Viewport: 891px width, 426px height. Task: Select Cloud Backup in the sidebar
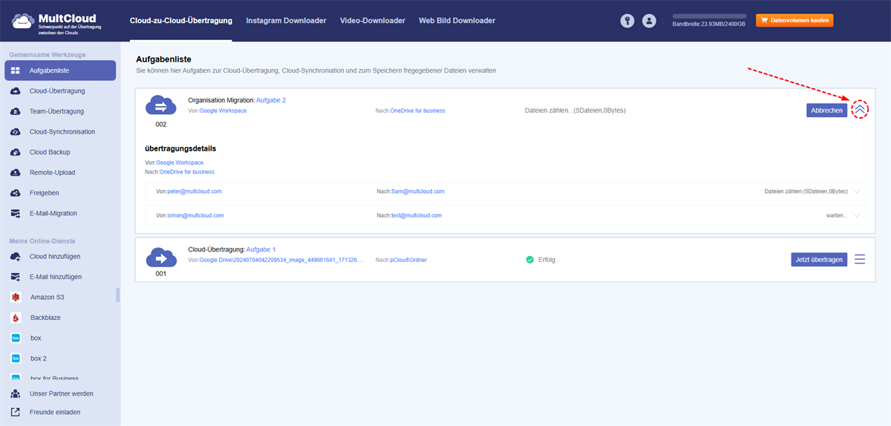coord(60,152)
